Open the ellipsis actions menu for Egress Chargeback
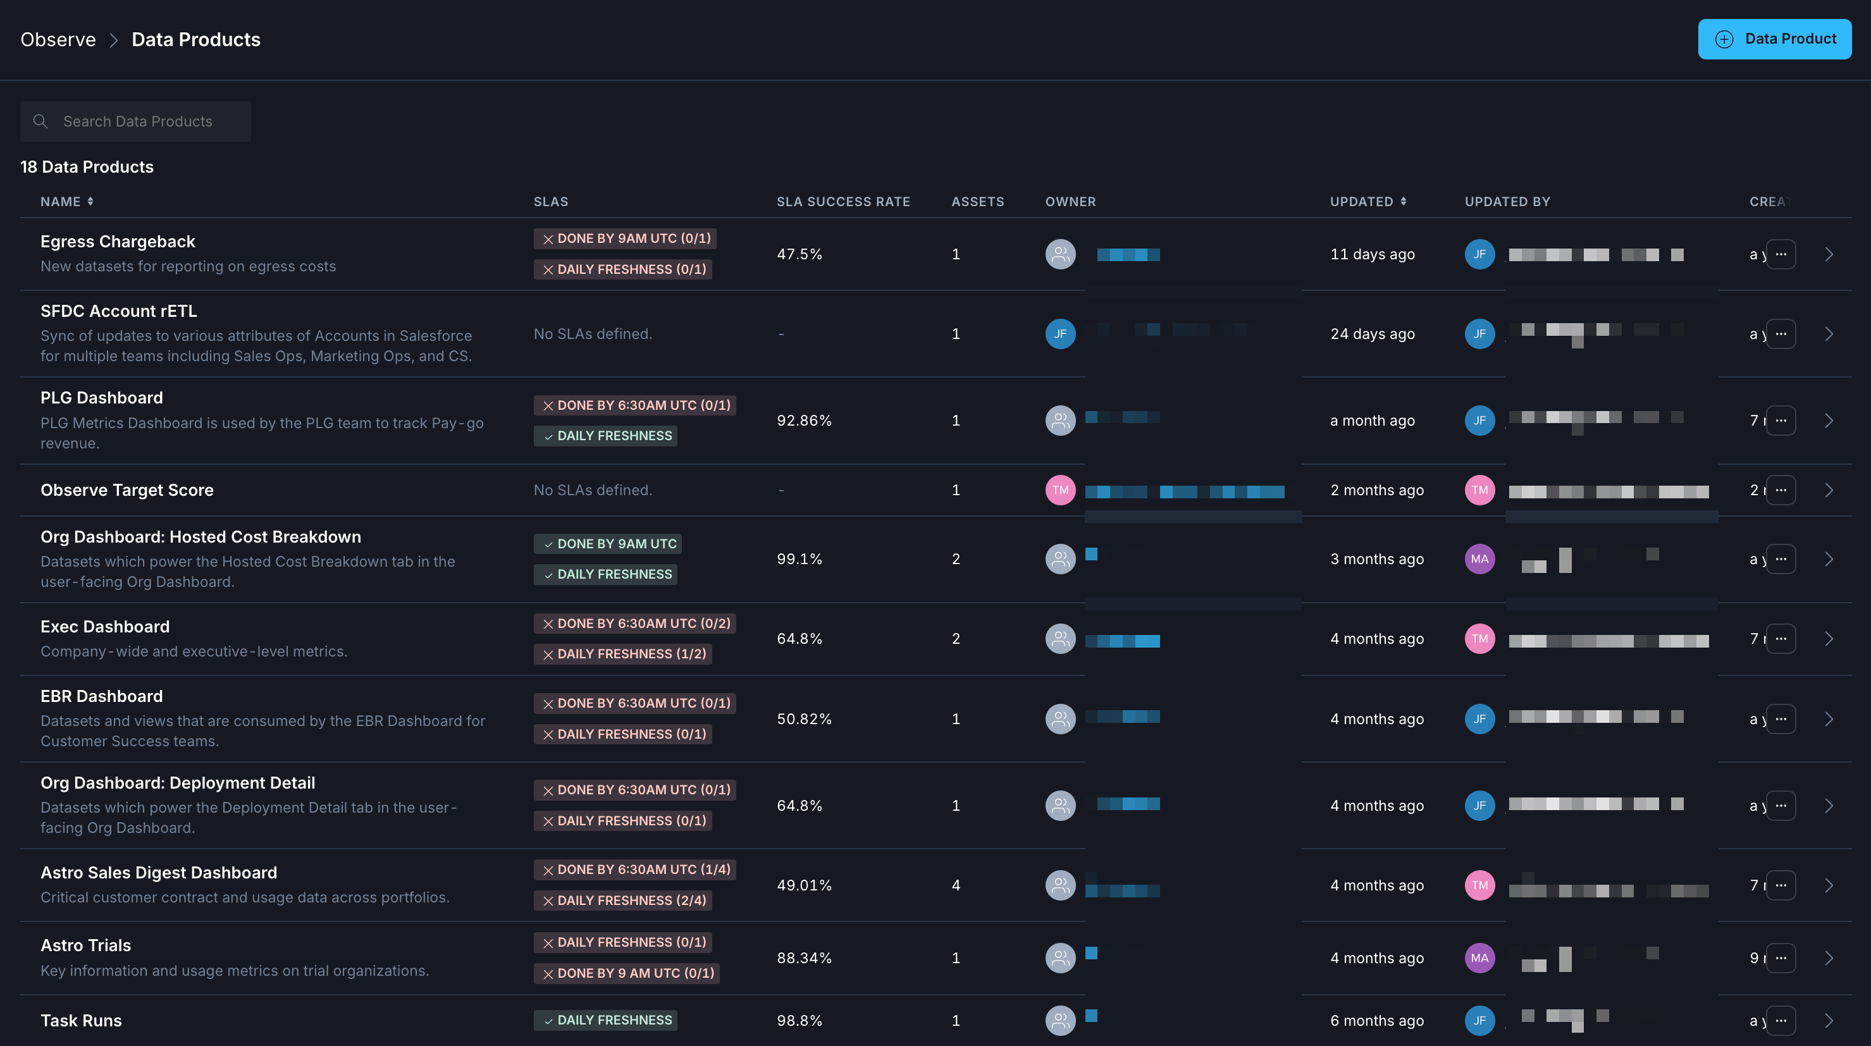This screenshot has height=1046, width=1871. pos(1781,254)
